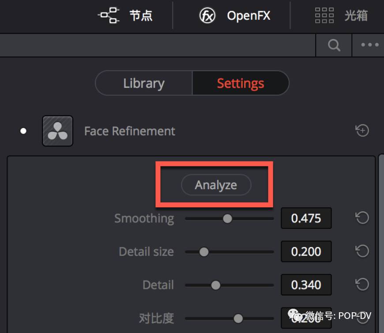384x333 pixels.
Task: Show the 光箱 lightbox view
Action: pos(341,16)
